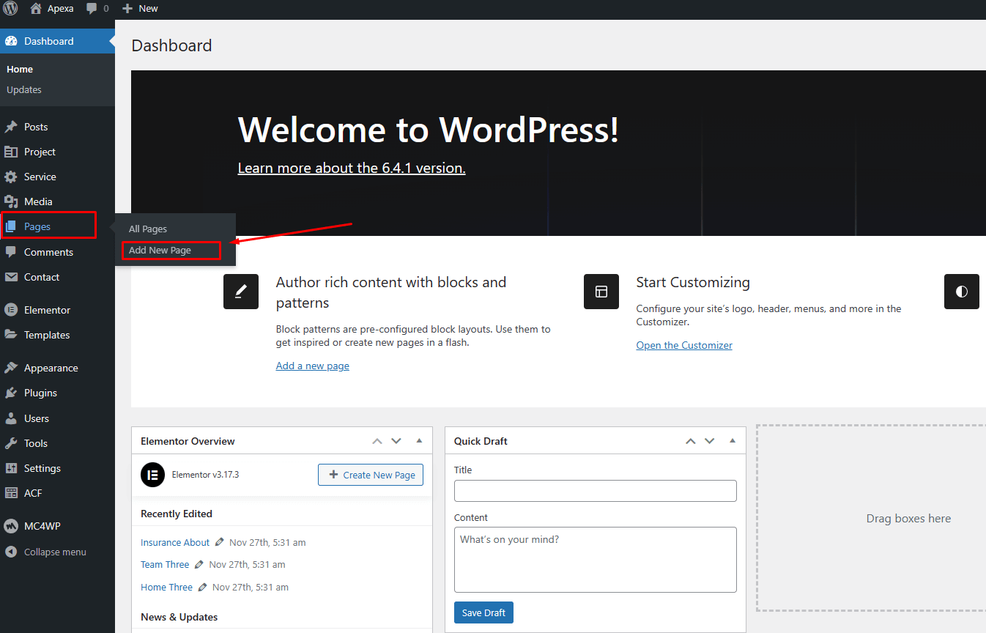Click the Quick Draft Title field
This screenshot has height=633, width=986.
pos(595,491)
